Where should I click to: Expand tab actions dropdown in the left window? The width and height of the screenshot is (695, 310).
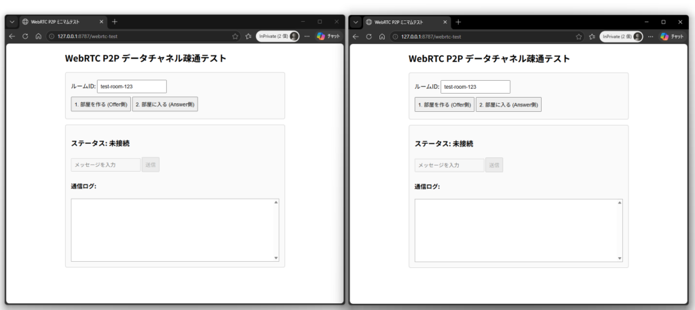point(12,22)
